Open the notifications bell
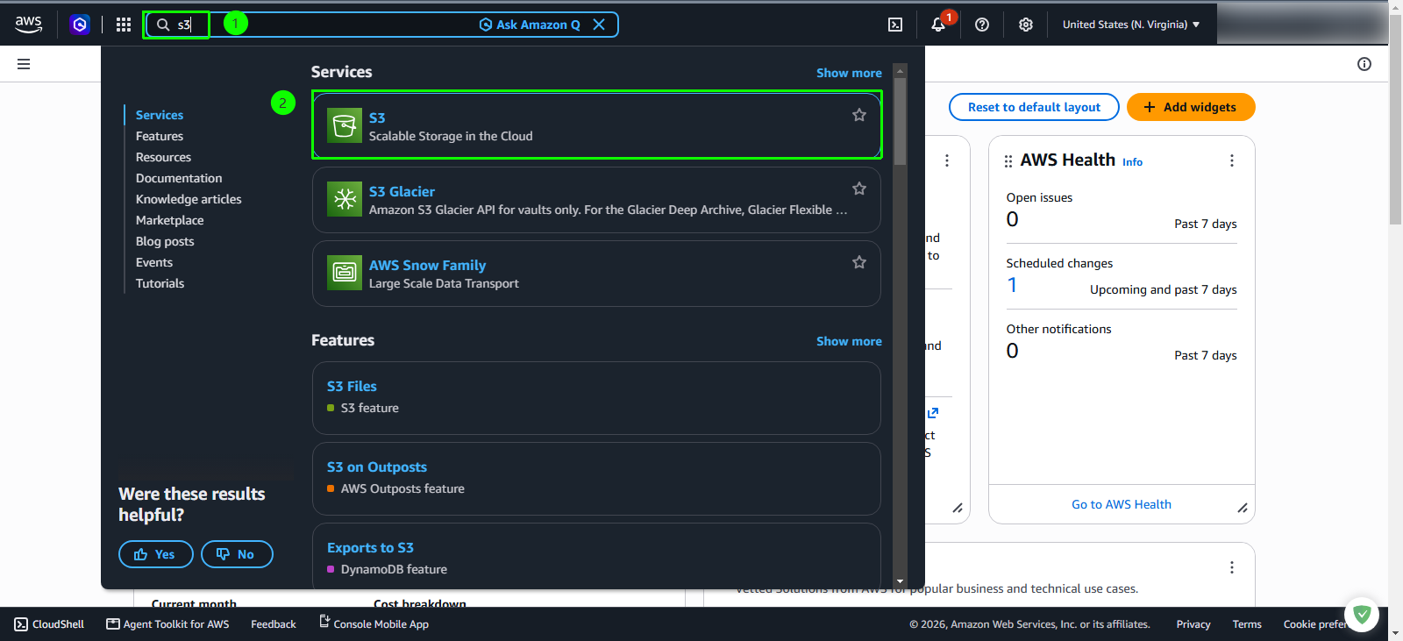Screen dimensions: 1403x641 click(938, 25)
